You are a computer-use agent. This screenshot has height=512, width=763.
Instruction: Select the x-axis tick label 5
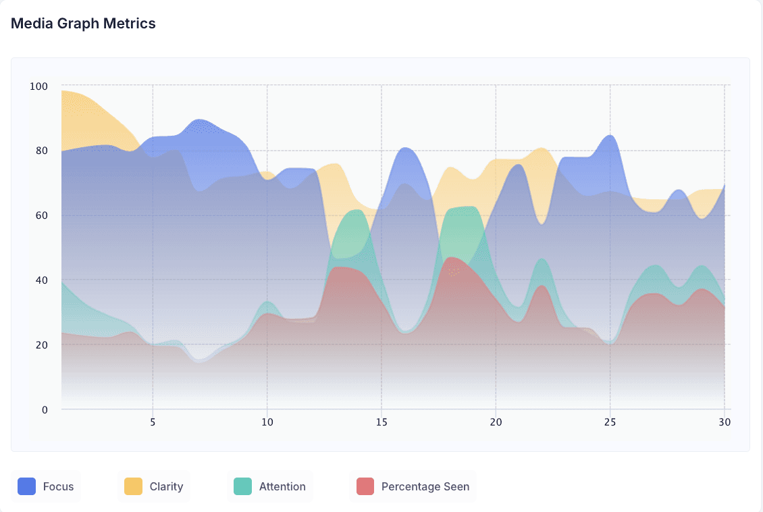tap(153, 422)
